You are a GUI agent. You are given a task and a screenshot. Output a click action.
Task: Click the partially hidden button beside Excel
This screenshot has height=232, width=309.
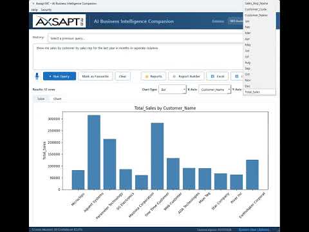(x=237, y=76)
